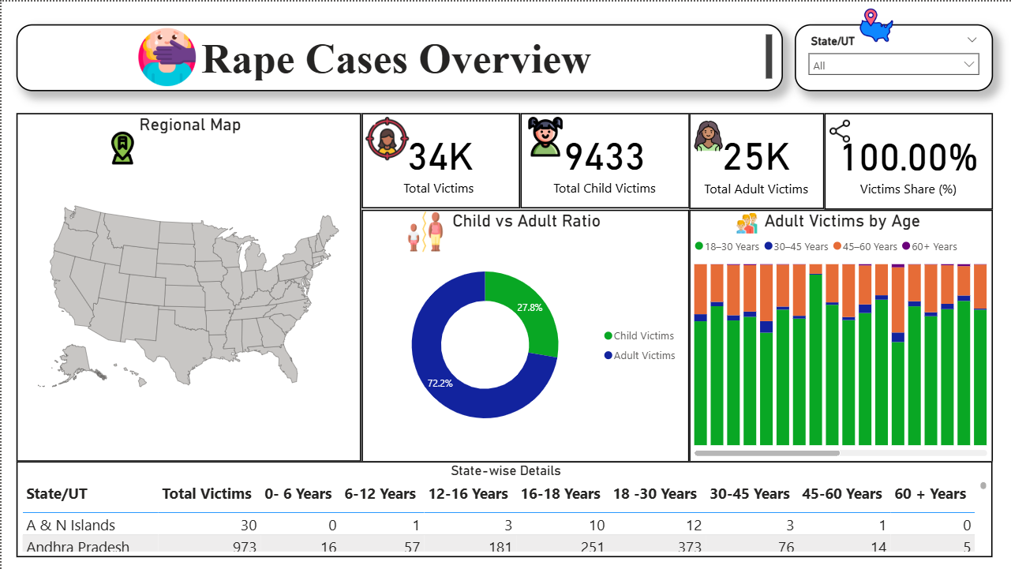The image size is (1011, 569).
Task: Open the State/UT 'All' dropdown
Action: click(x=893, y=66)
